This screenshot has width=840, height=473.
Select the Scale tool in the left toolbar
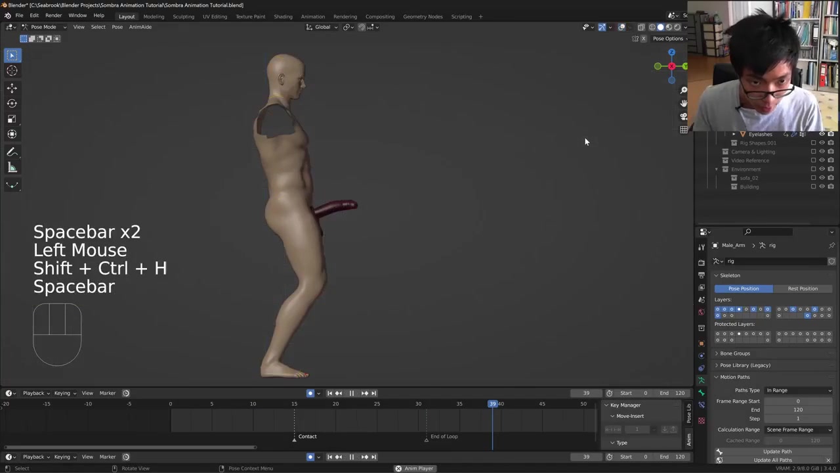pyautogui.click(x=12, y=119)
